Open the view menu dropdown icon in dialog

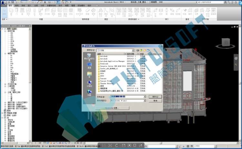coord(148,50)
